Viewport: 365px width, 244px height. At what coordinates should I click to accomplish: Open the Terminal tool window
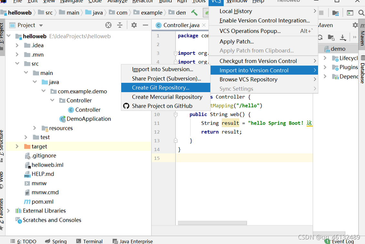[89, 241]
